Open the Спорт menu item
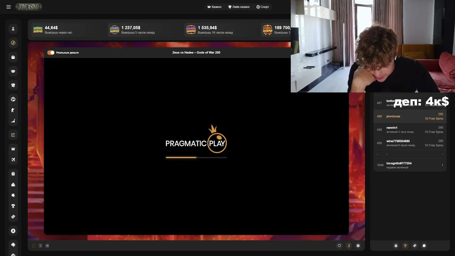This screenshot has height=256, width=455. 263,7
